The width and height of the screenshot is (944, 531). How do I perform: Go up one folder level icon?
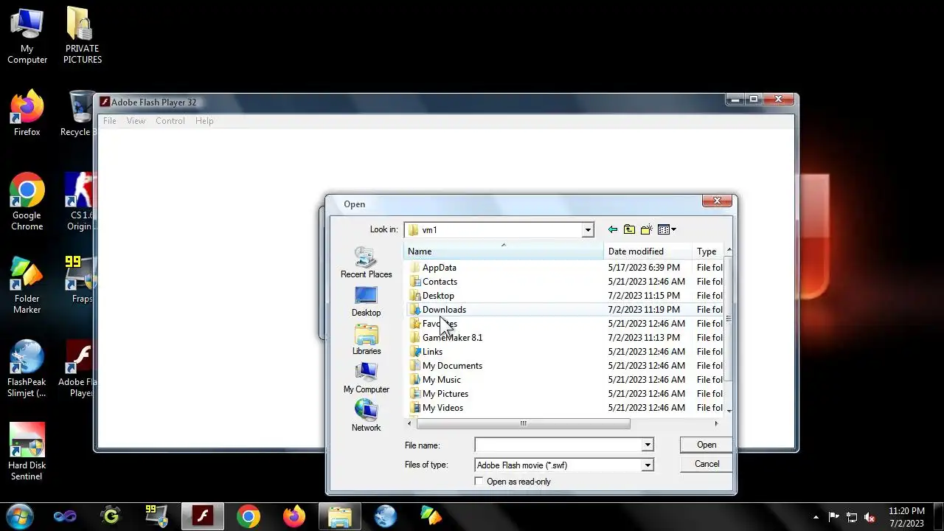(629, 230)
